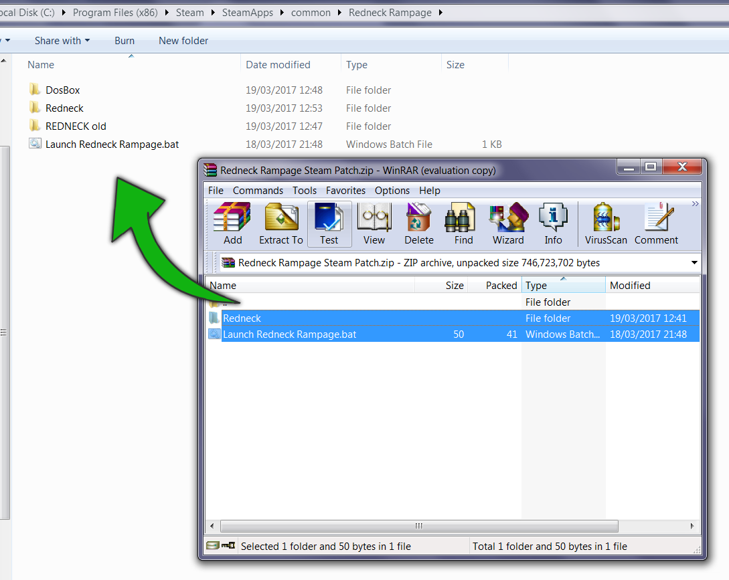Click the Launch Redneck Rampage.bat icon in Explorer
This screenshot has height=580, width=729.
[35, 144]
